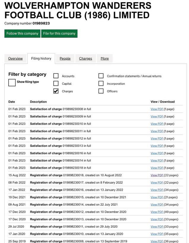Select the Wolverhampton Wanderers company title

tap(78, 10)
